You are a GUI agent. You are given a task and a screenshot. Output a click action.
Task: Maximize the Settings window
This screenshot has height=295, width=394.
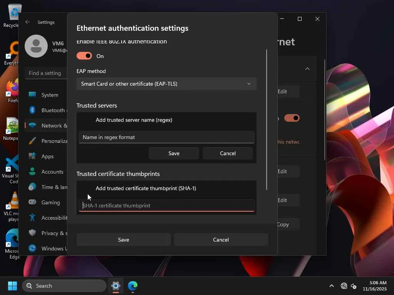[x=299, y=19]
